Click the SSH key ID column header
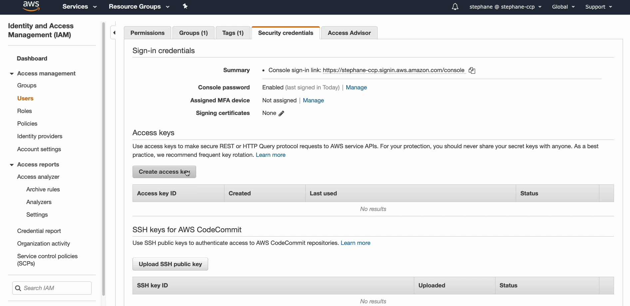This screenshot has width=630, height=306. tap(273, 285)
